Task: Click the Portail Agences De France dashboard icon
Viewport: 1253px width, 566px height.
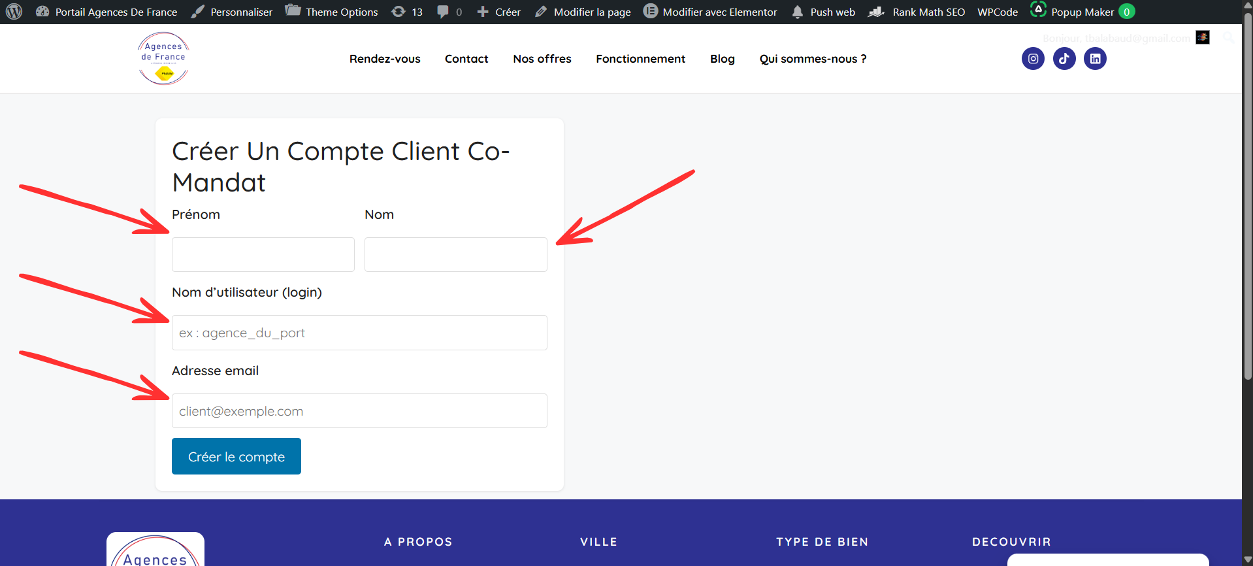Action: (x=42, y=12)
